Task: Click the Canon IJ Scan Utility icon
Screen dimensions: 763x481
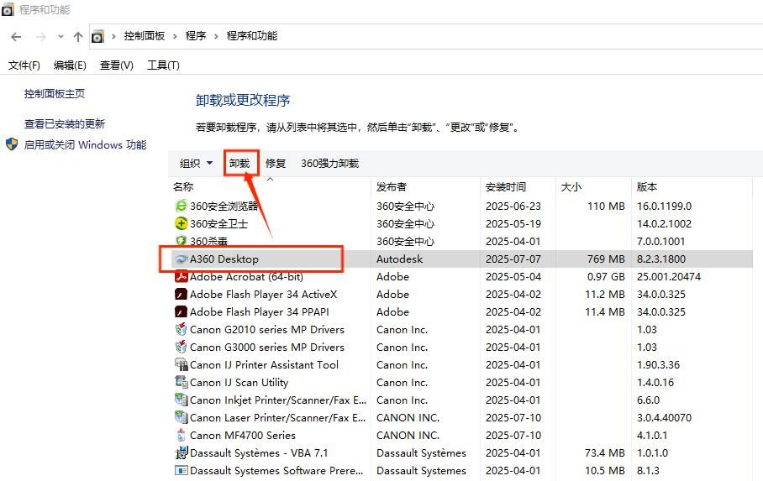Action: (x=181, y=382)
